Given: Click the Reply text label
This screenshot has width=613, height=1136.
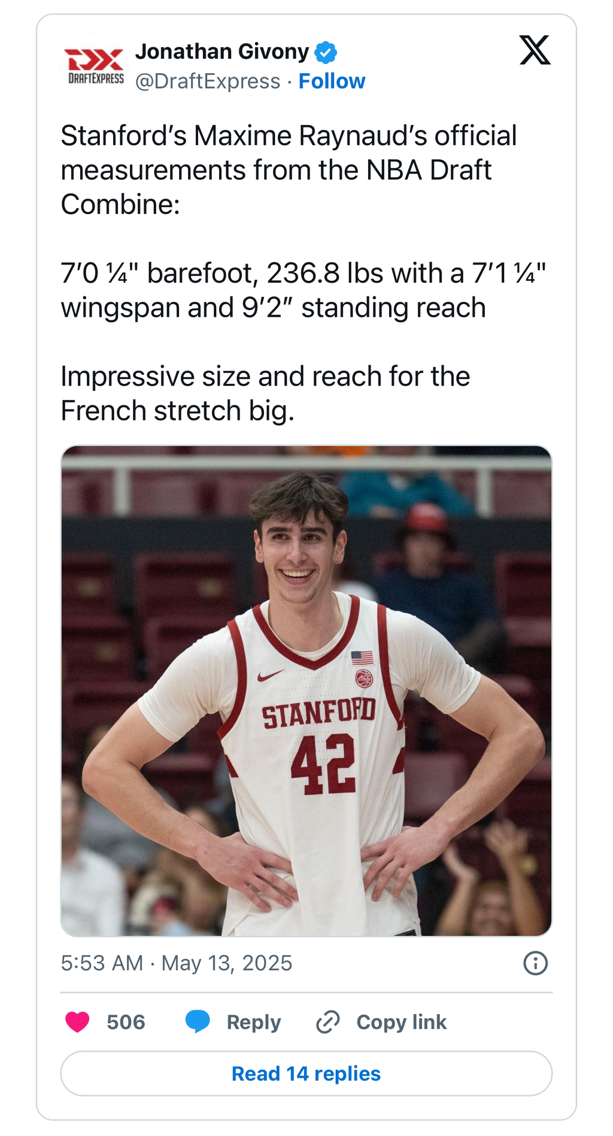Looking at the screenshot, I should pos(253,1022).
